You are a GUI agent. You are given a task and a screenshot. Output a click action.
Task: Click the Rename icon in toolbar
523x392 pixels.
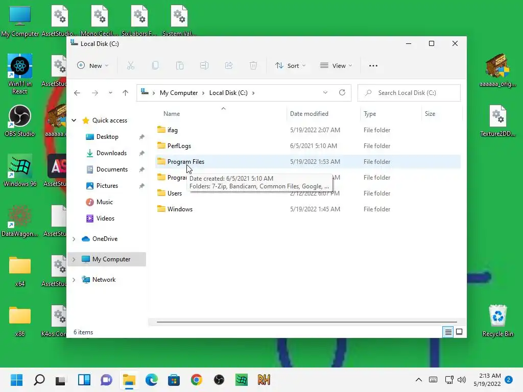pyautogui.click(x=204, y=66)
